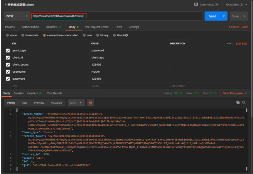Uncheck the client_id parameter checkbox
253x174 pixels.
[x=8, y=58]
